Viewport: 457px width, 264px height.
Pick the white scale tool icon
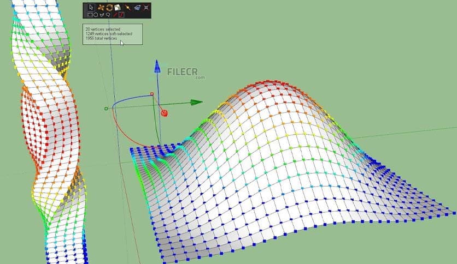pyautogui.click(x=118, y=8)
